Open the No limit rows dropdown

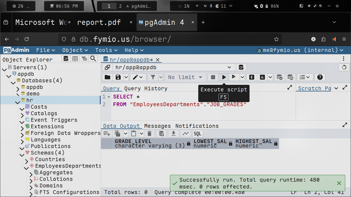tap(185, 77)
